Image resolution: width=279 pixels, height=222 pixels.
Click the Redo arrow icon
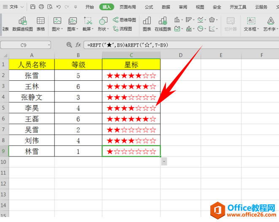(67, 7)
